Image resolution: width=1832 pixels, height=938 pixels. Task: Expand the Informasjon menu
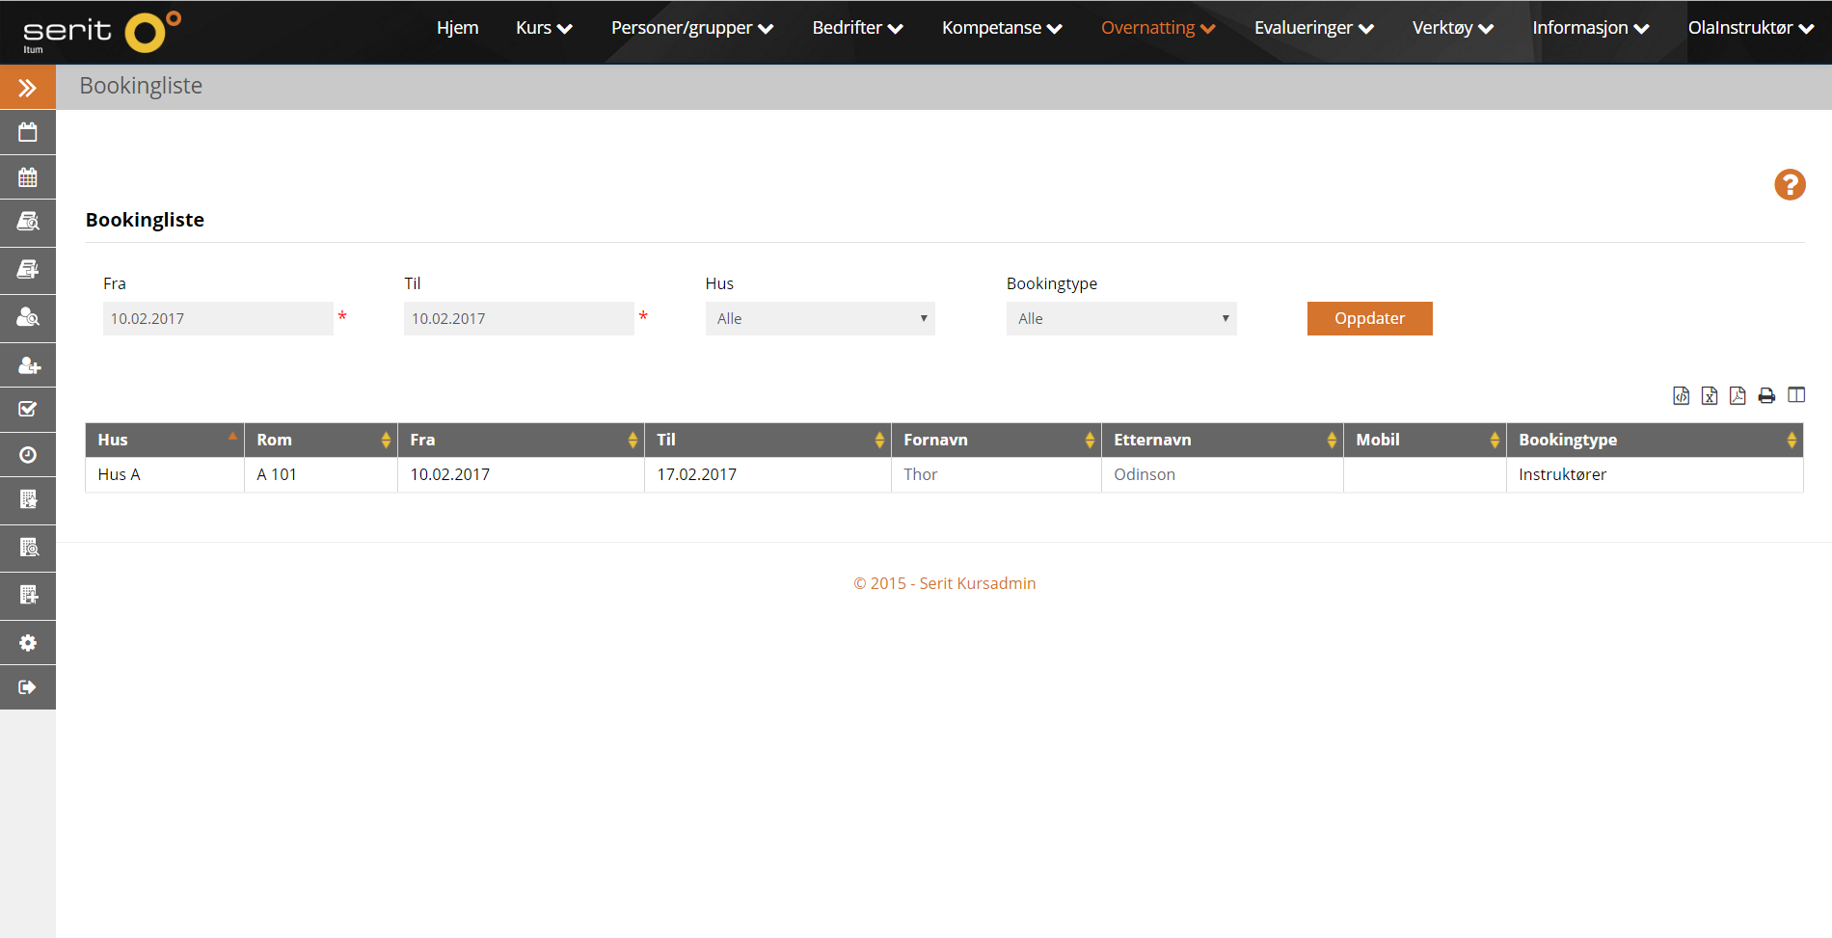click(x=1590, y=28)
